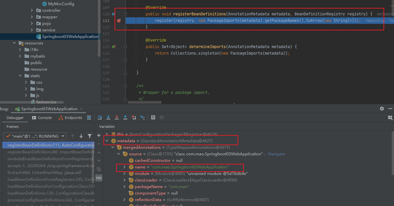Switch to the Endpoints tab

point(70,118)
